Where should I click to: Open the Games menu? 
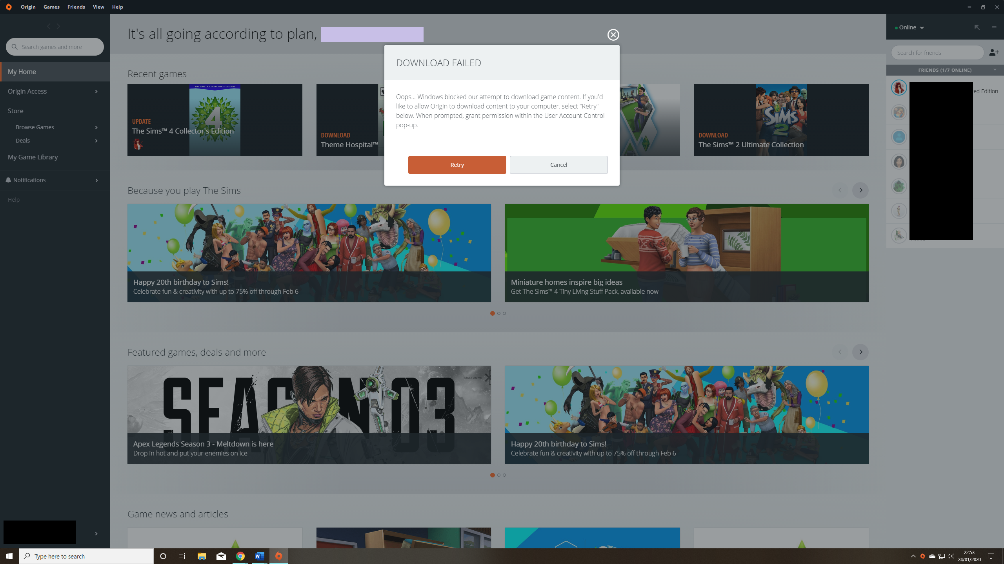[51, 7]
